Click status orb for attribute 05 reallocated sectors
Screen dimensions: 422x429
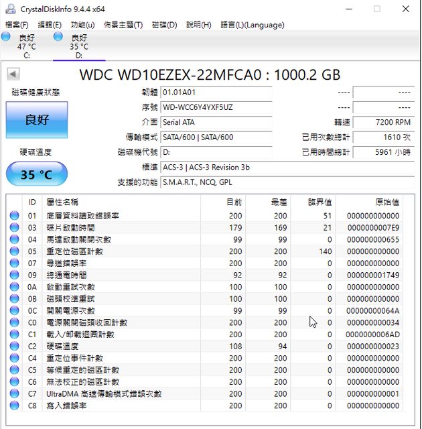coord(14,251)
